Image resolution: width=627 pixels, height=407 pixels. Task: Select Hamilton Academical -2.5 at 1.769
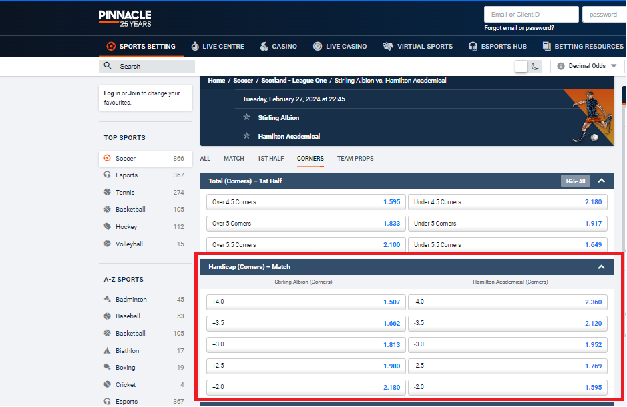[x=507, y=366]
